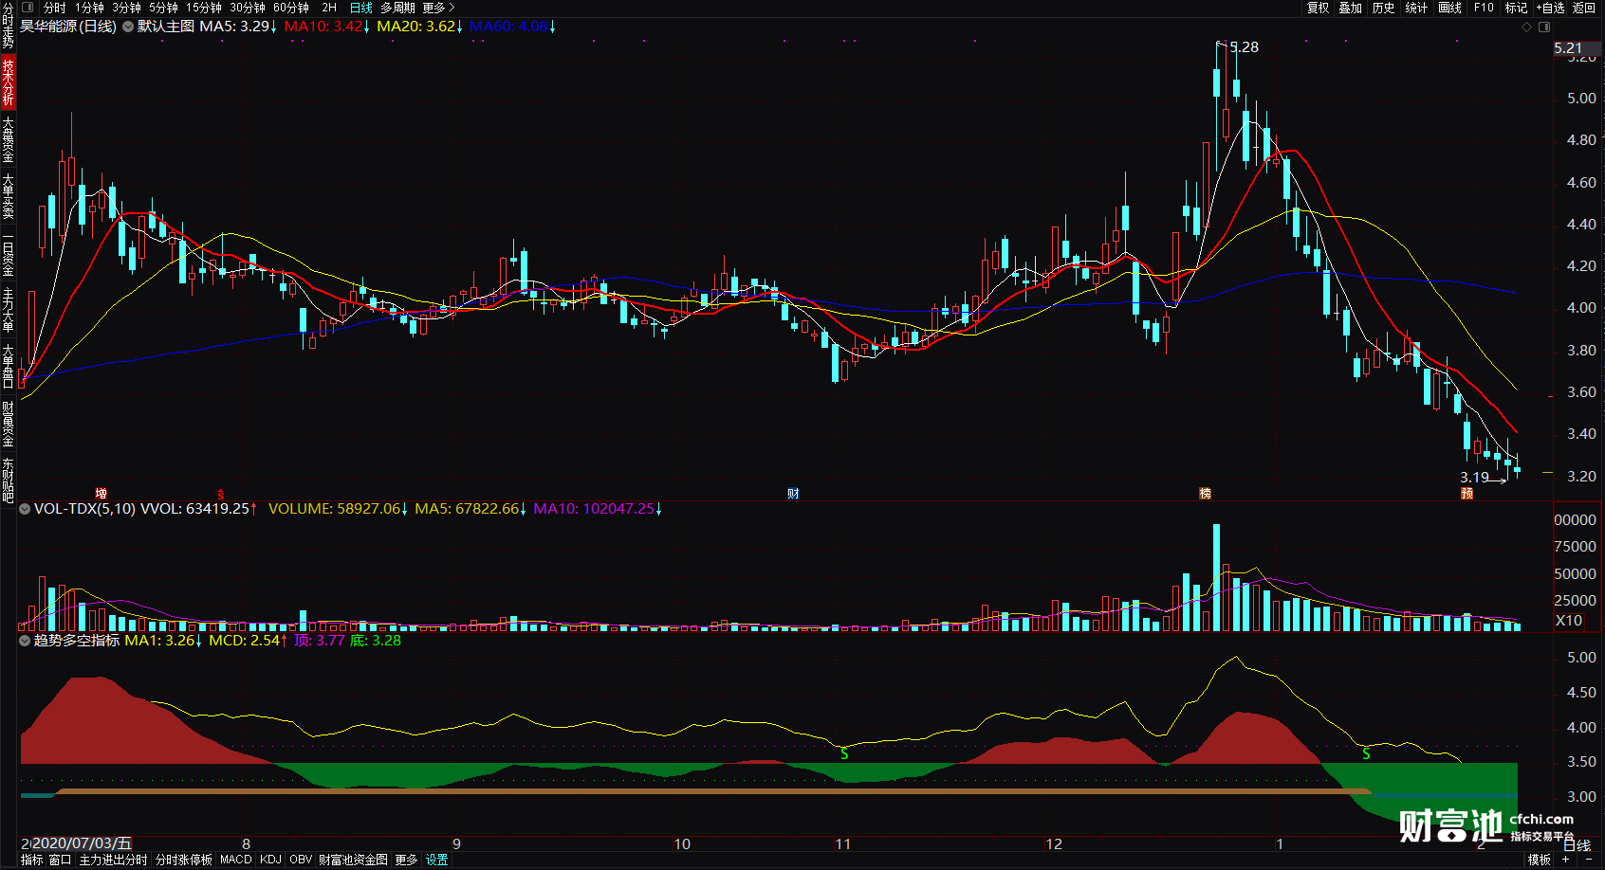Toggle the left panel icon beside 分时
This screenshot has width=1605, height=870.
[x=28, y=8]
